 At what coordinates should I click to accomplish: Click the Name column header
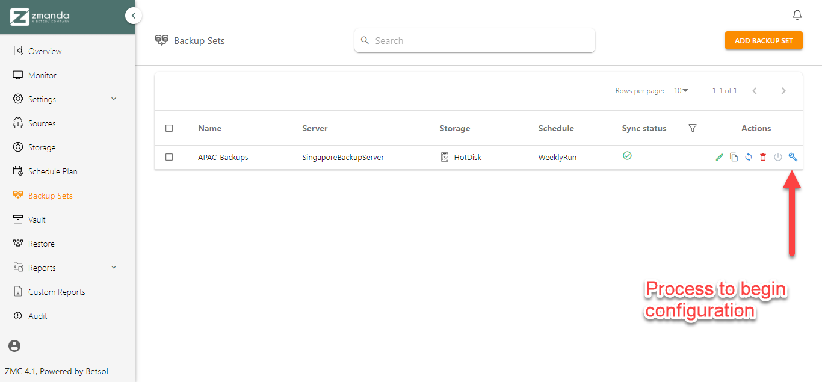click(210, 128)
